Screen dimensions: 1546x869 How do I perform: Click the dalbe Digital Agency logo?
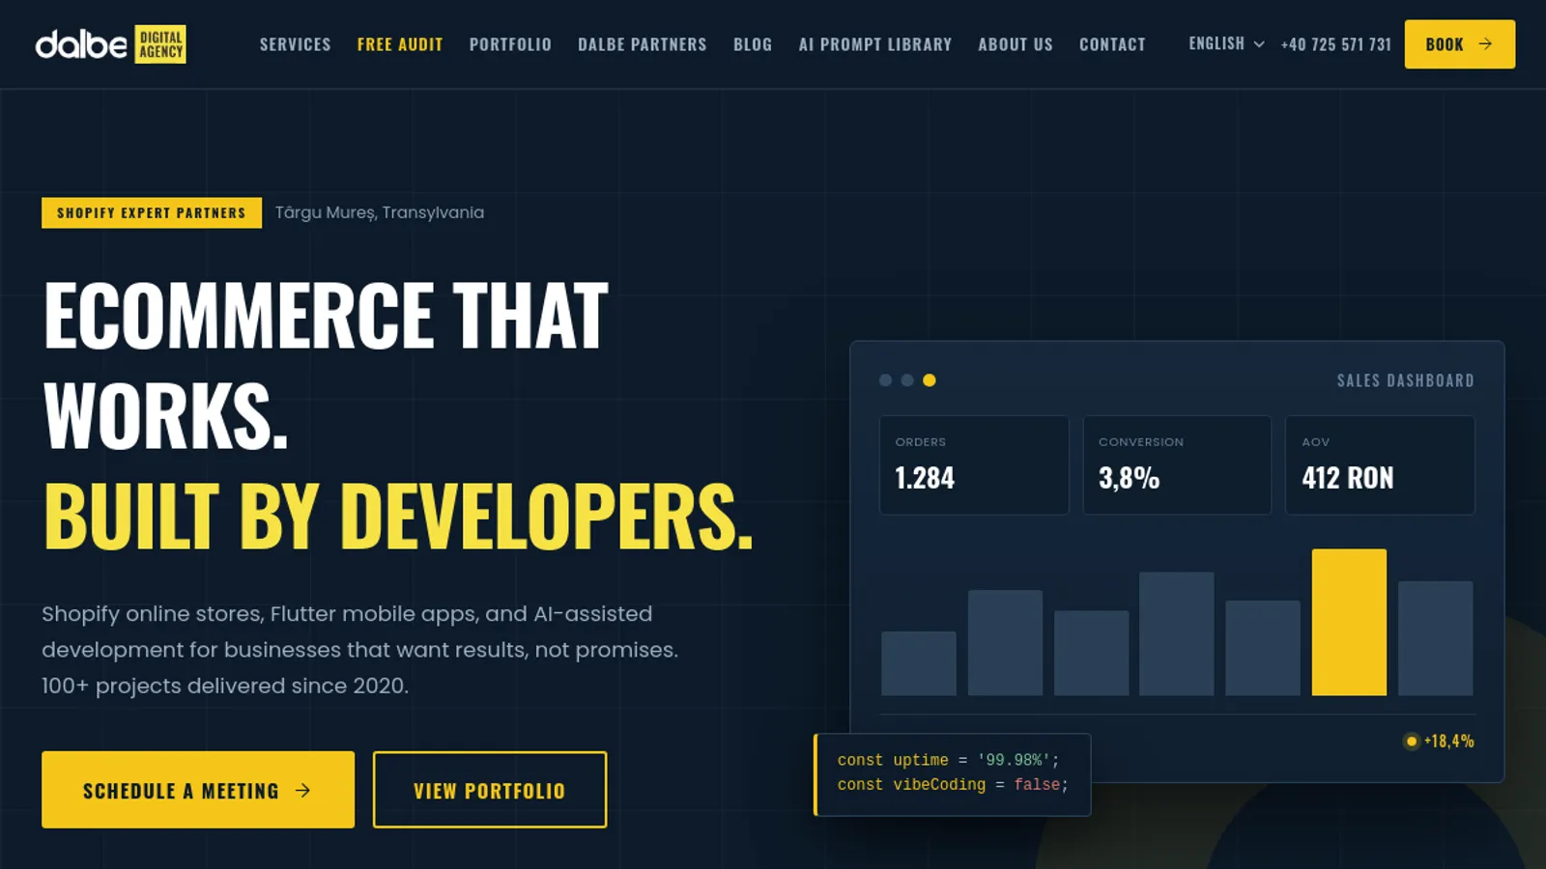110,44
